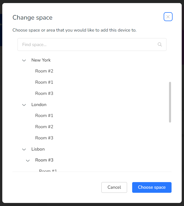Click the search magnifier icon
184x206 pixels.
click(x=160, y=45)
